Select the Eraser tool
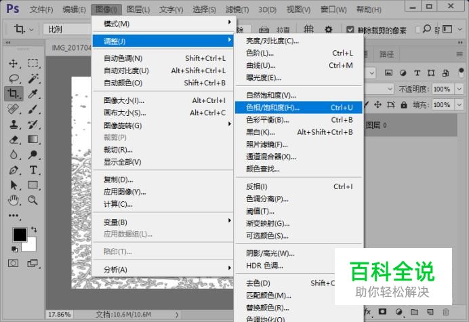Screen dimensions: 469x322 14,140
